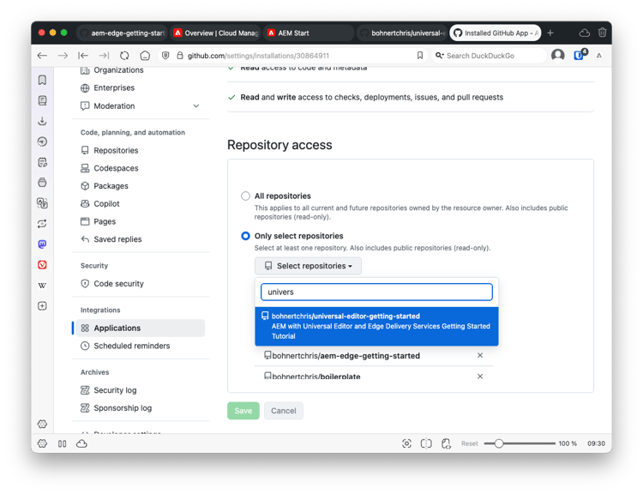Screen dimensions: 643x494
Task: Open the translate panel icon
Action: pos(42,203)
